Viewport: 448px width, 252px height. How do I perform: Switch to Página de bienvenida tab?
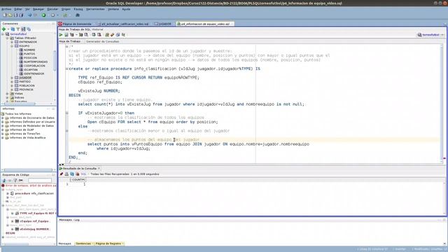click(75, 24)
